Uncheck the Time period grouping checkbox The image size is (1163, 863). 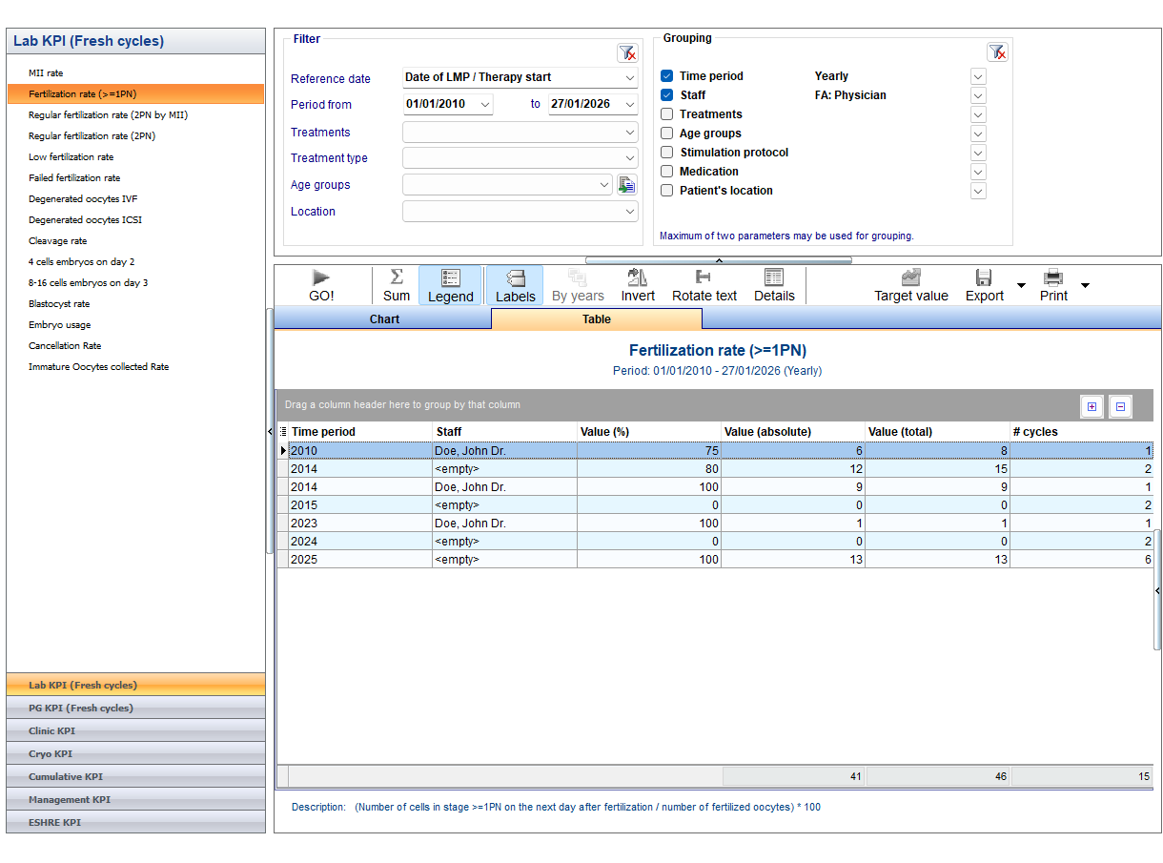667,76
